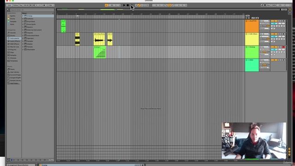Fold the yellow track 2 header

247,34
